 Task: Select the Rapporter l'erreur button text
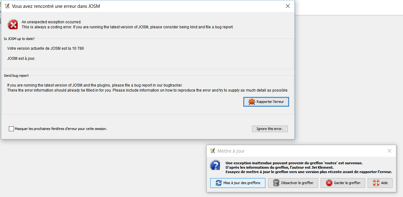click(270, 102)
